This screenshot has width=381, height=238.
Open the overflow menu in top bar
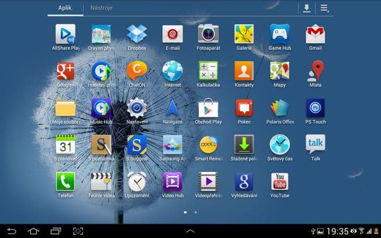(x=324, y=8)
